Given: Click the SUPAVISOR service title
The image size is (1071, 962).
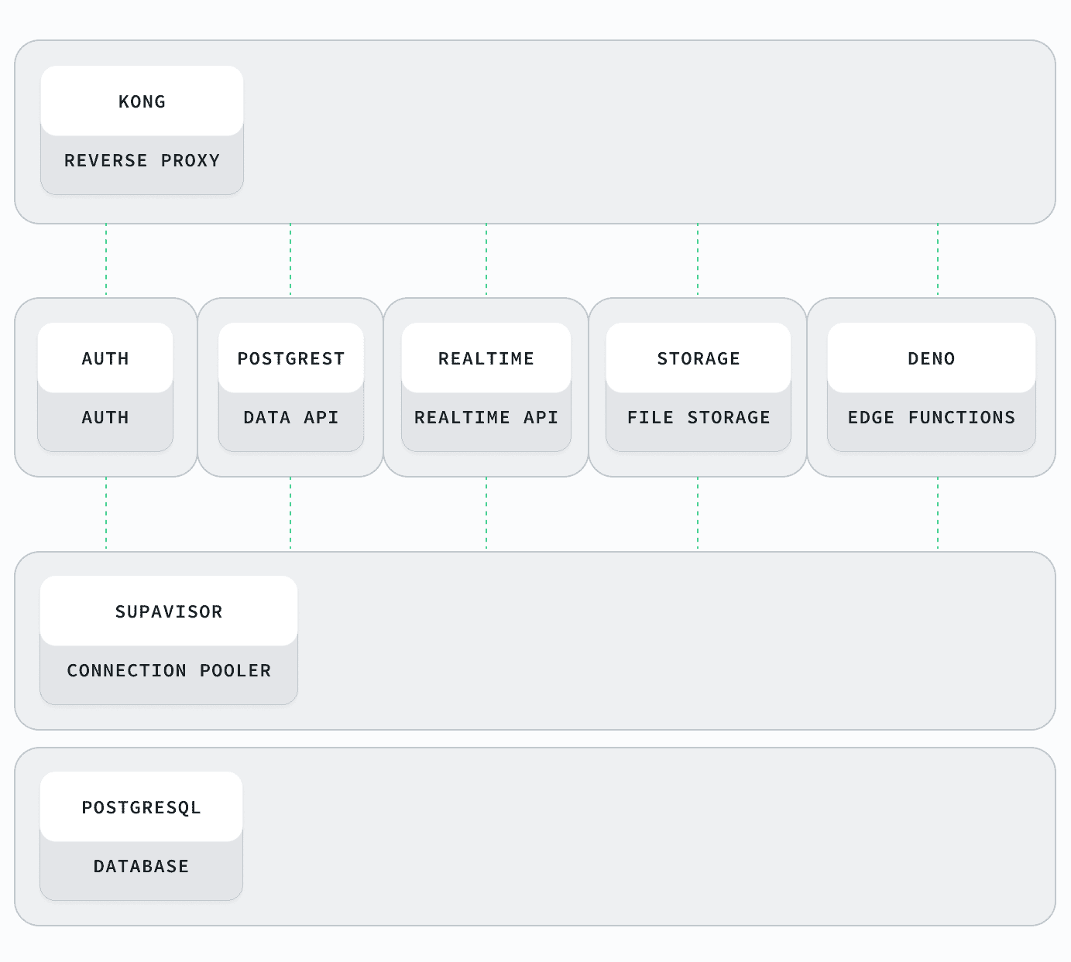Looking at the screenshot, I should tap(169, 611).
